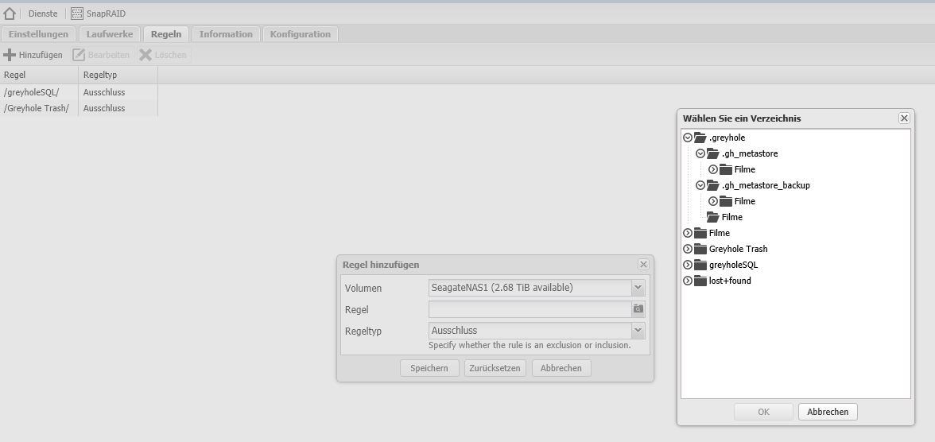Confirm directory selection with OK
The height and width of the screenshot is (442, 935).
(764, 412)
